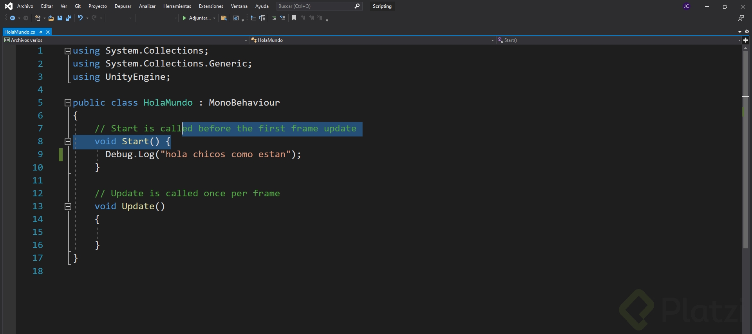The width and height of the screenshot is (752, 334).
Task: Navigate backward with the back arrow
Action: 13,18
